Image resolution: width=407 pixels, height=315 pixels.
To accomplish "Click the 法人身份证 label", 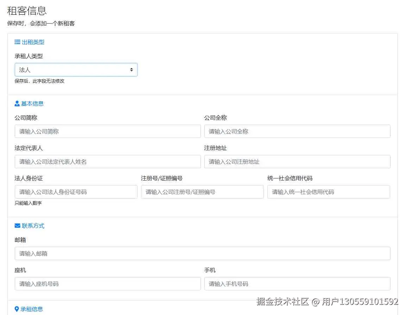I will click(x=28, y=178).
